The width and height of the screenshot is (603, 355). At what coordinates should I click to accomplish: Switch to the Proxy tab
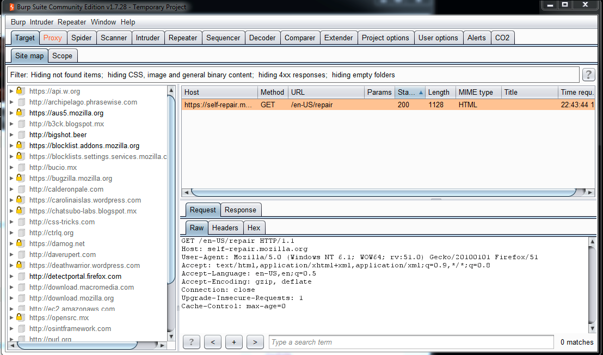tap(53, 38)
